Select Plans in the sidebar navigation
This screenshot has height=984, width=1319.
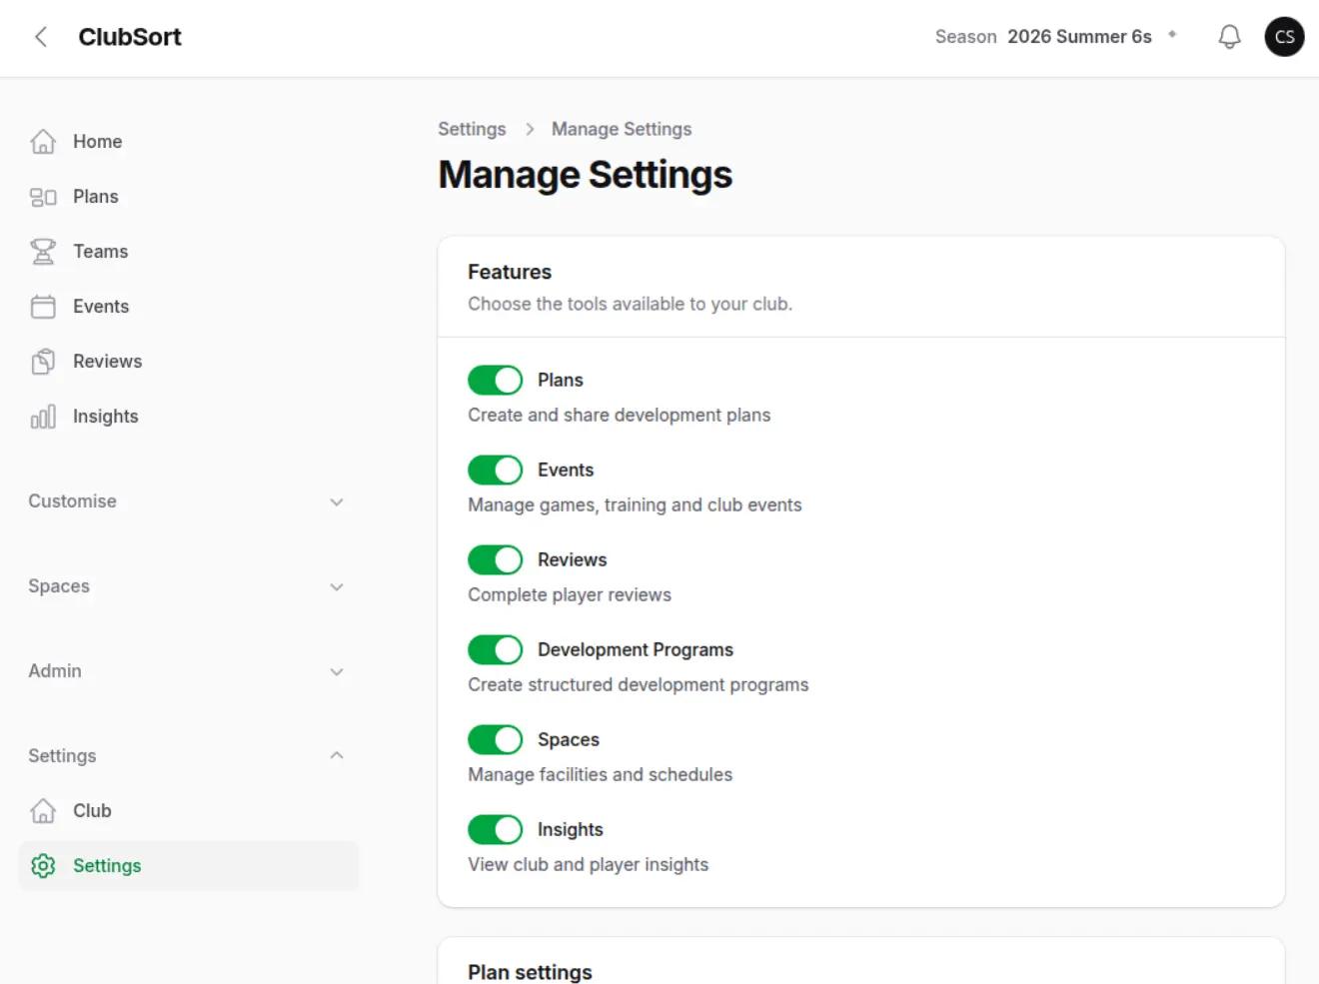(188, 197)
